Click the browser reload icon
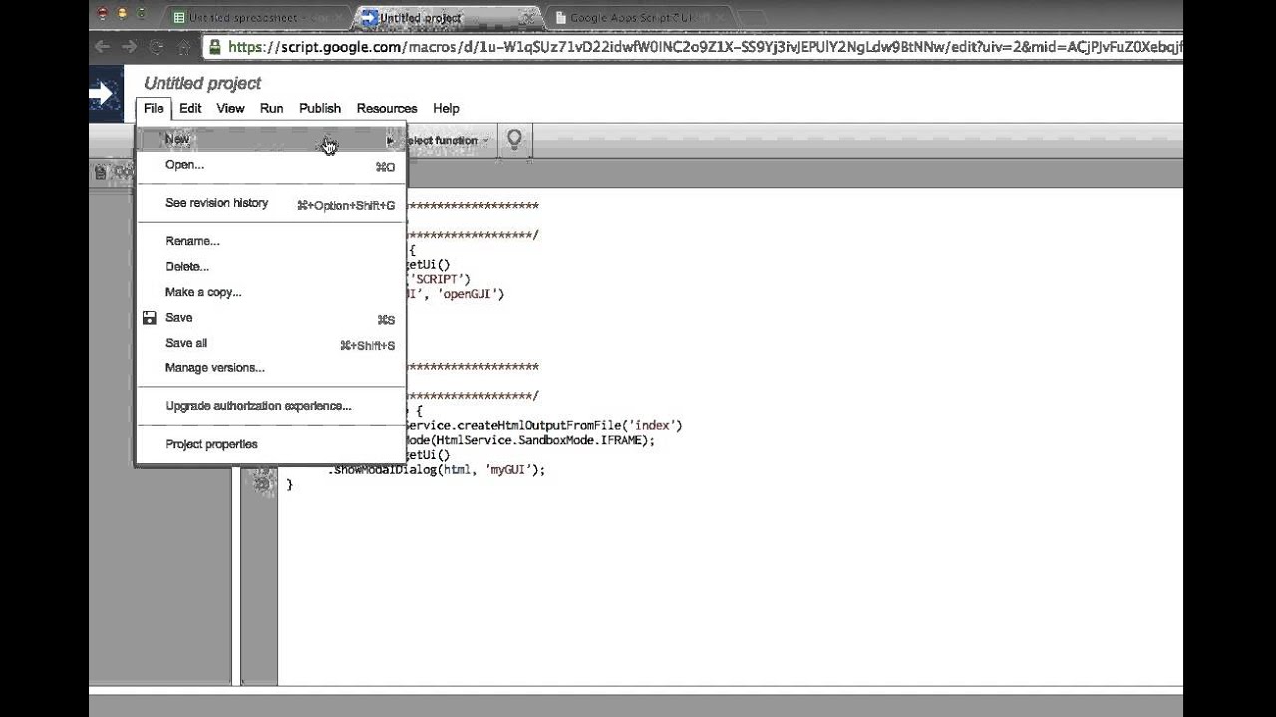Viewport: 1276px width, 717px height. coord(157,47)
